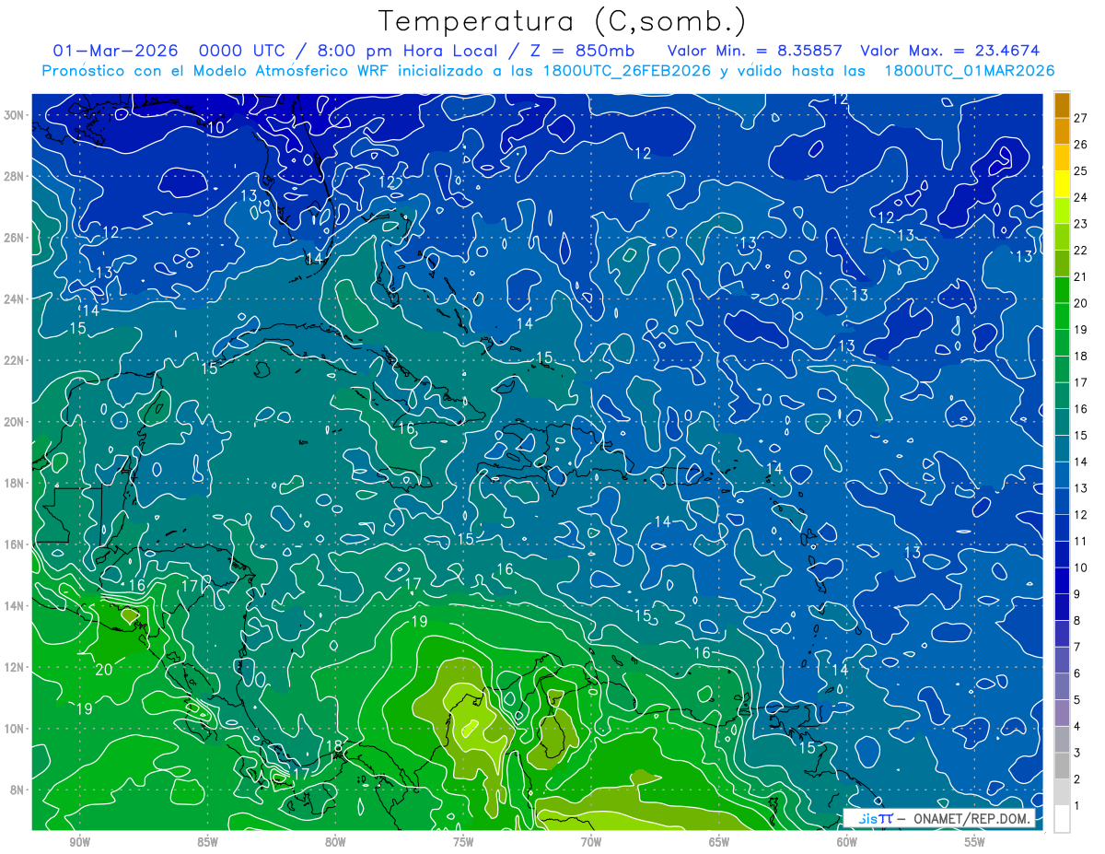This screenshot has height=854, width=1105.
Task: Click the color bar scale number '27'
Action: tap(1080, 118)
